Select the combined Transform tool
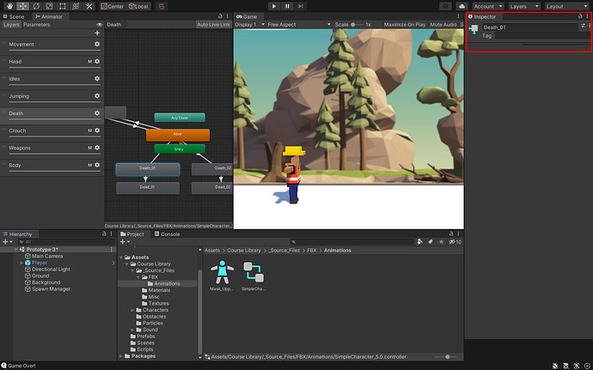 point(76,6)
